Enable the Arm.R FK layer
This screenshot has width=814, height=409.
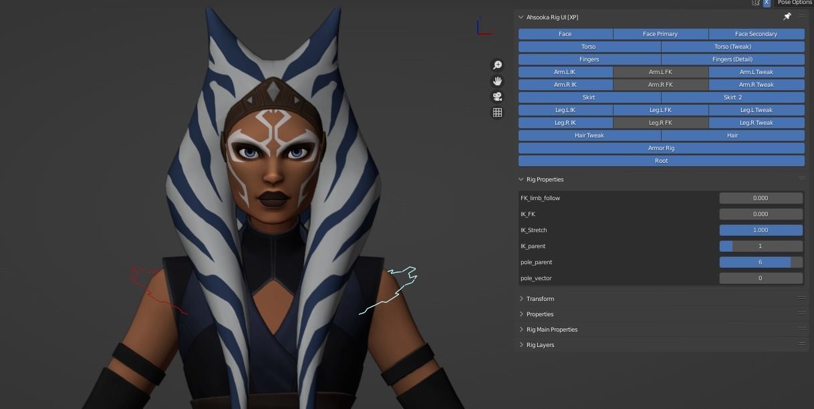(x=660, y=85)
